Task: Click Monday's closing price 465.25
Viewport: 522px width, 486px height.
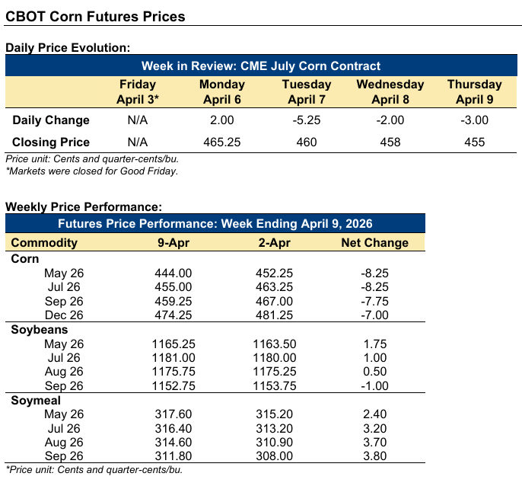Action: click(x=222, y=142)
